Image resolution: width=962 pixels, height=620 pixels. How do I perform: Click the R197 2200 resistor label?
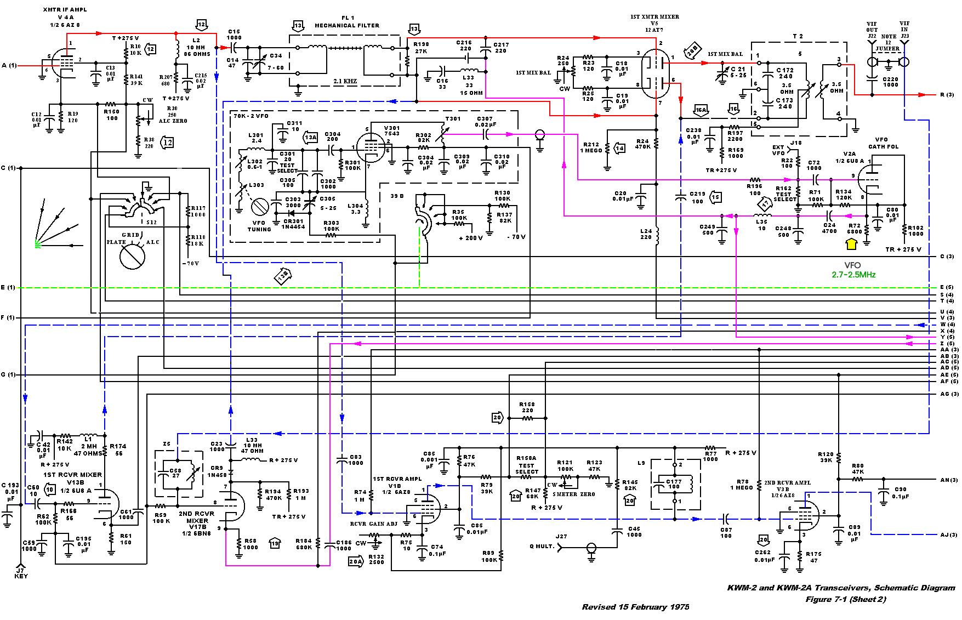(735, 136)
